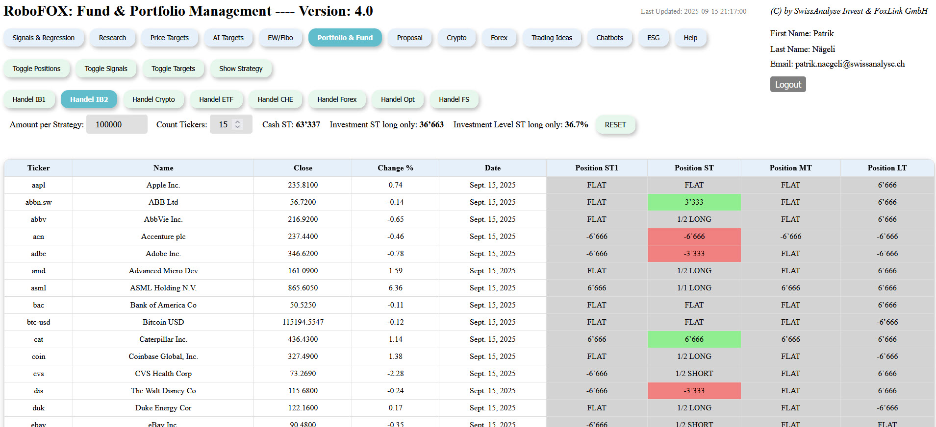Click the green 3'333 ABB position cell
Image resolution: width=936 pixels, height=427 pixels.
coord(694,202)
